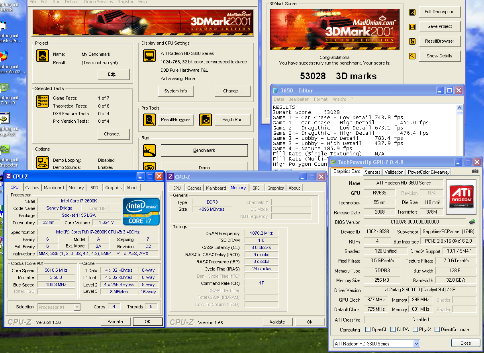Switch to the Sensors tab in GPU-Z
This screenshot has height=353, width=484.
(x=372, y=172)
